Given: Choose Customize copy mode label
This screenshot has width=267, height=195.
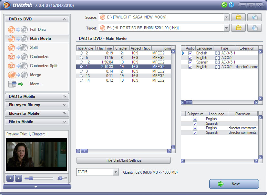Looking at the screenshot, I should (x=39, y=57).
